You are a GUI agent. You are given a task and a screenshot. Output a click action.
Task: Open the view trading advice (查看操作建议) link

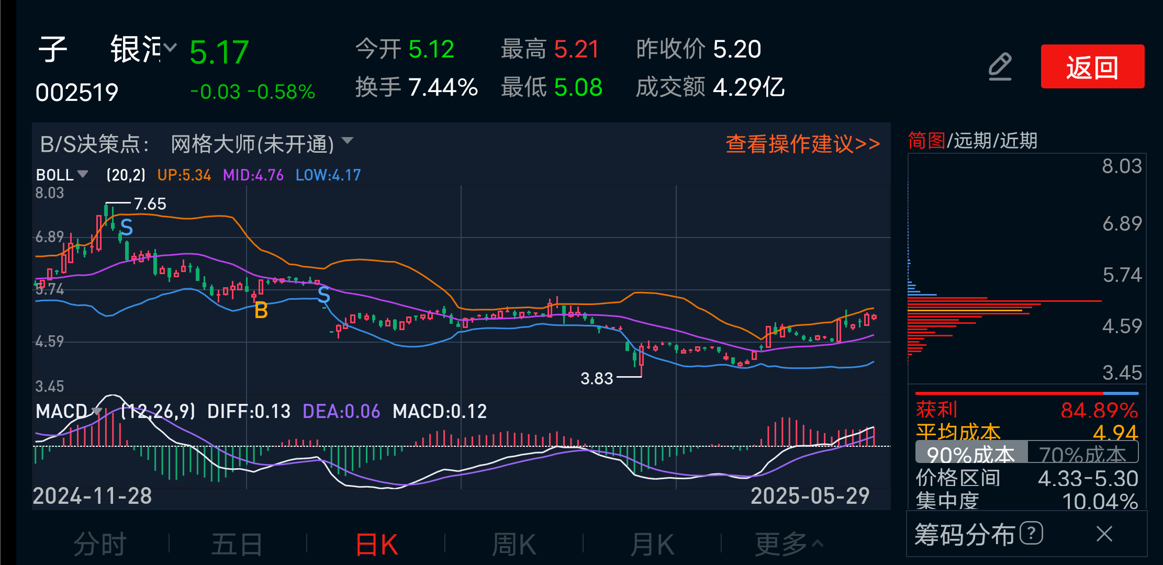(802, 144)
